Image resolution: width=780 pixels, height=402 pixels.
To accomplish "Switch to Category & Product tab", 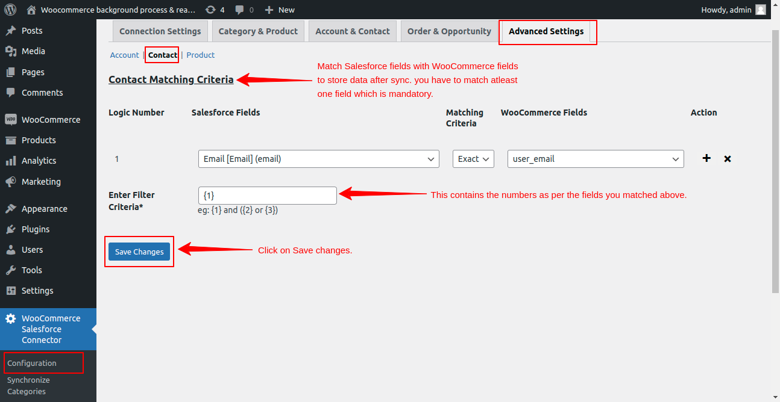I will click(x=258, y=31).
